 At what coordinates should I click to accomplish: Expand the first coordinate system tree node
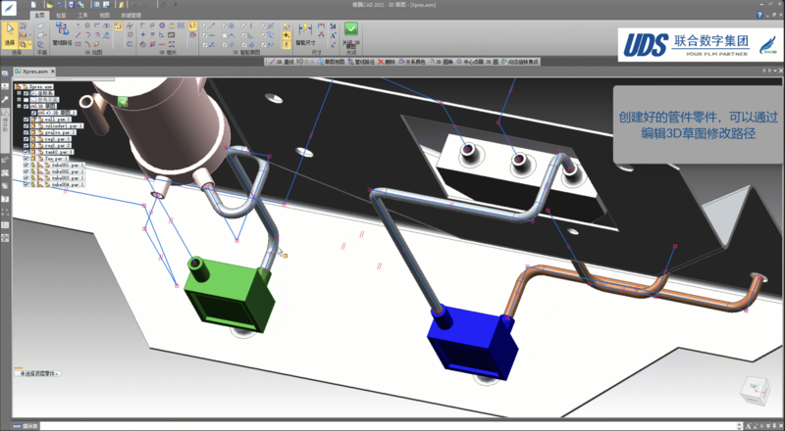21,93
